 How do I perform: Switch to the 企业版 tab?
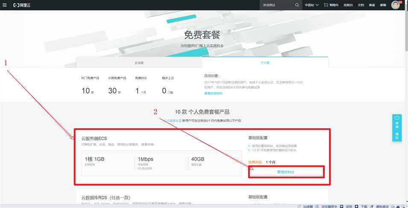point(139,63)
